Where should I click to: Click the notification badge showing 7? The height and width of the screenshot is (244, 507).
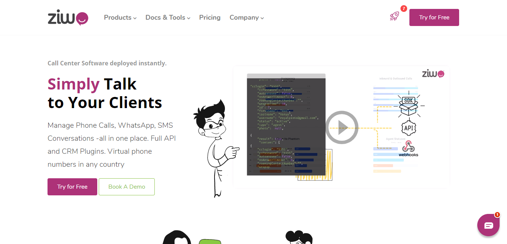(x=404, y=9)
